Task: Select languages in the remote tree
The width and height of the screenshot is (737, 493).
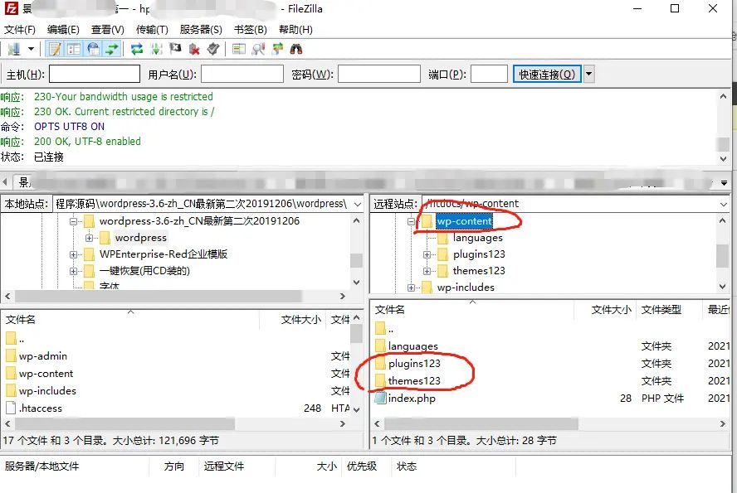Action: [x=477, y=238]
